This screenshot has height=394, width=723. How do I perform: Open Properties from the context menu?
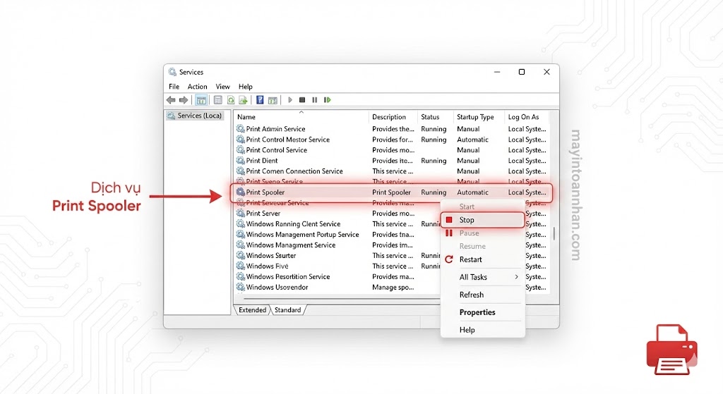tap(477, 312)
